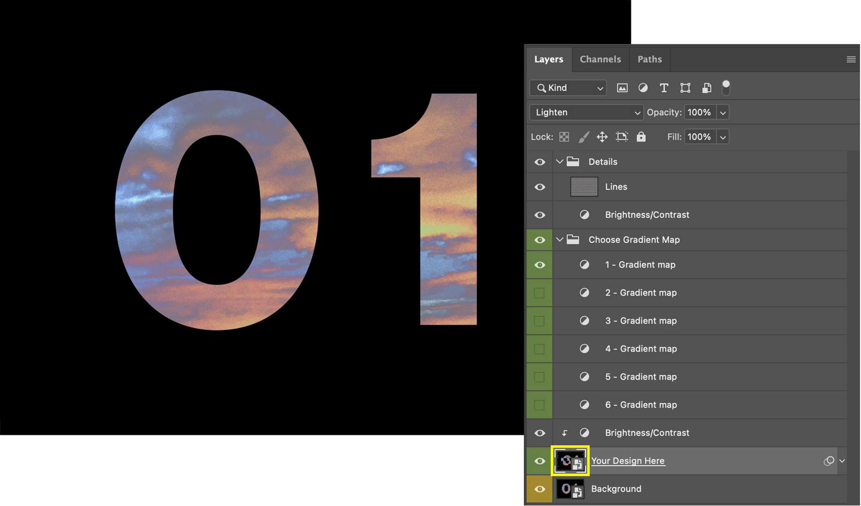Collapse the Choose Gradient Map group
The width and height of the screenshot is (861, 506).
pyautogui.click(x=560, y=239)
